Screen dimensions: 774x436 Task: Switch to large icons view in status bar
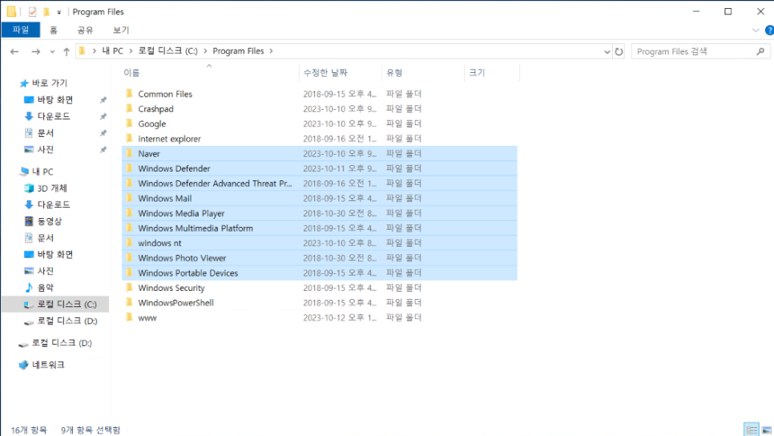point(764,430)
